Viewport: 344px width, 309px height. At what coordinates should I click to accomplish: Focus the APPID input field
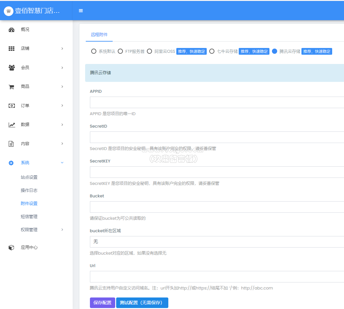[x=217, y=102]
